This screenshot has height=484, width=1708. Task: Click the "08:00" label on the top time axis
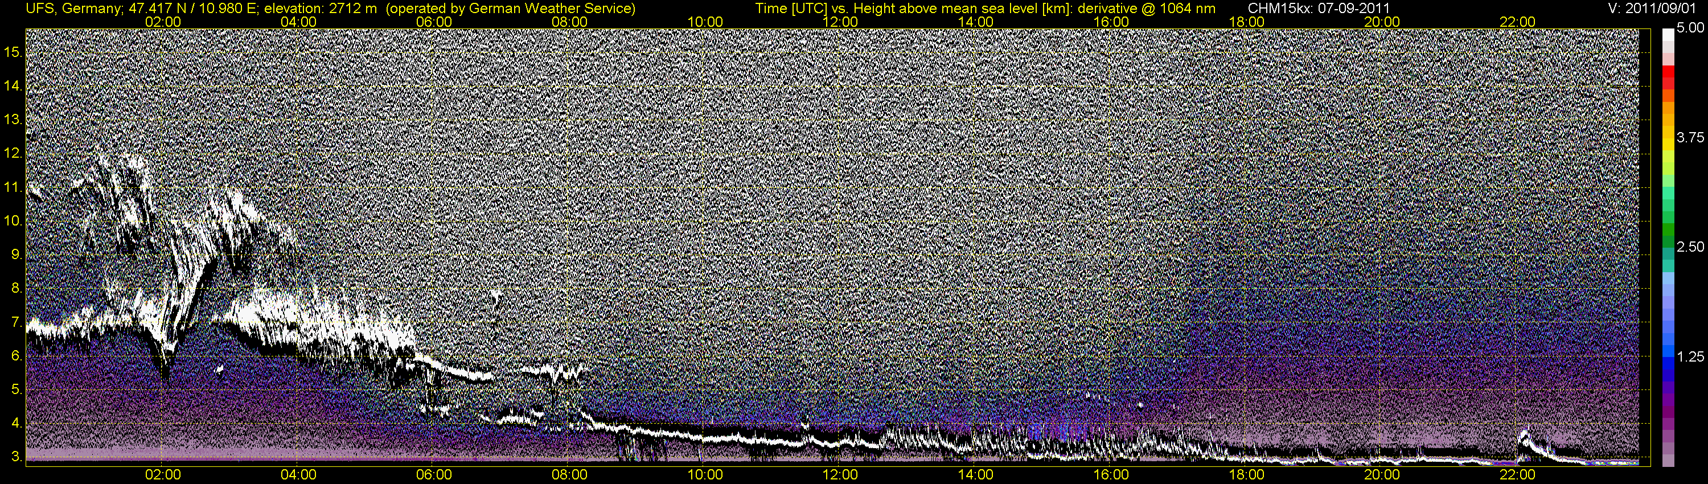(569, 22)
